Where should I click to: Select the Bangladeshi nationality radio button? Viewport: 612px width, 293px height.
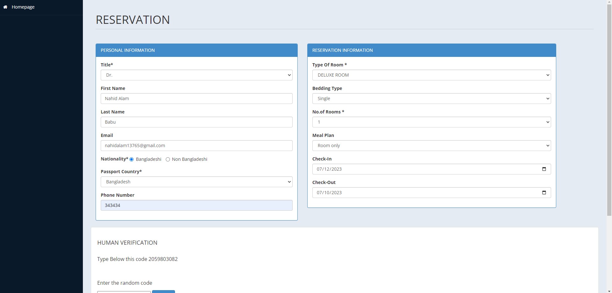click(x=131, y=159)
